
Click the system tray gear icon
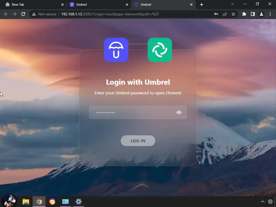click(x=270, y=202)
